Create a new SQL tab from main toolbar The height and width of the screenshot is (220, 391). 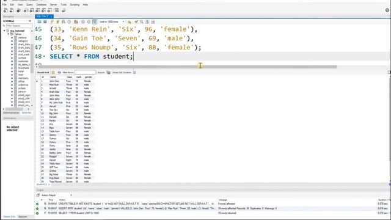point(5,10)
